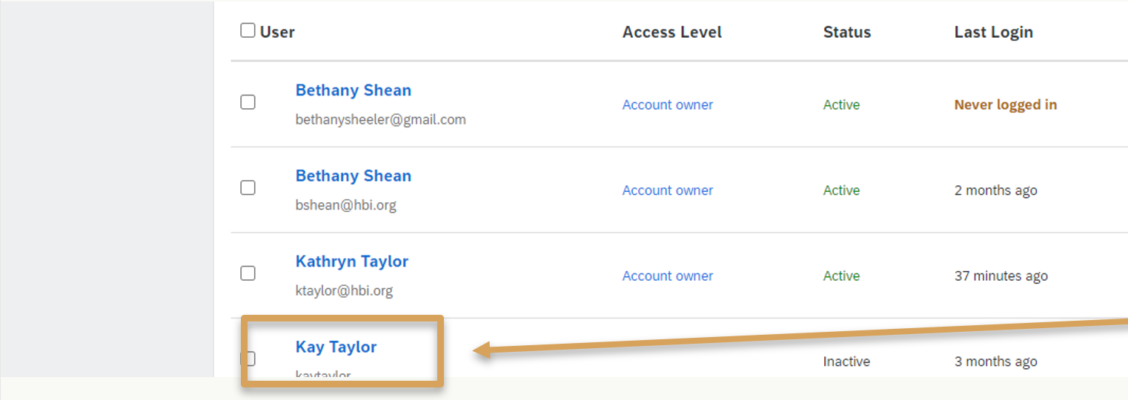The image size is (1128, 400).
Task: Click the Status column header
Action: pos(846,33)
